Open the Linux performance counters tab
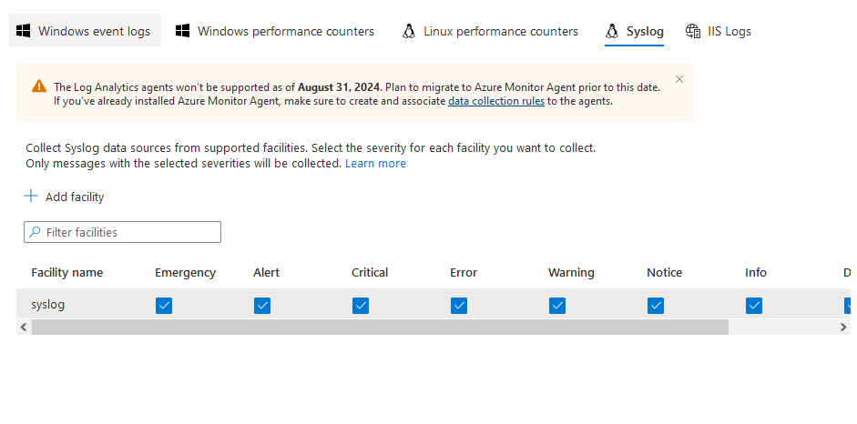Viewport: 857px width, 424px height. (500, 31)
